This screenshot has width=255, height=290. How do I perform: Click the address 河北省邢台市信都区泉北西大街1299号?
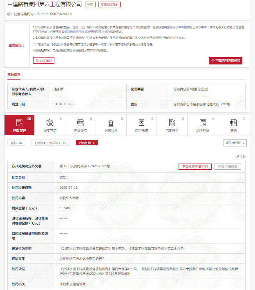pyautogui.click(x=201, y=104)
